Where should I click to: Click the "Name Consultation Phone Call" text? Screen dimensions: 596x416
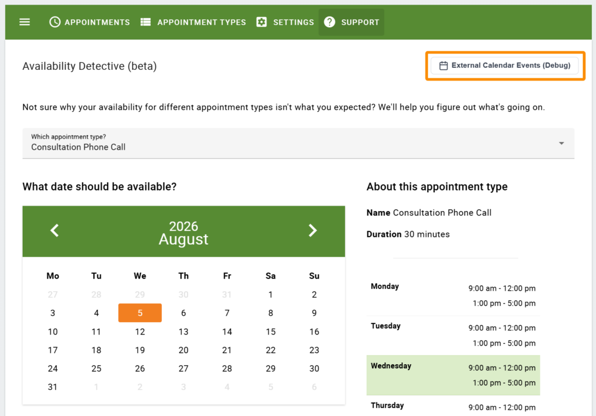coord(429,213)
